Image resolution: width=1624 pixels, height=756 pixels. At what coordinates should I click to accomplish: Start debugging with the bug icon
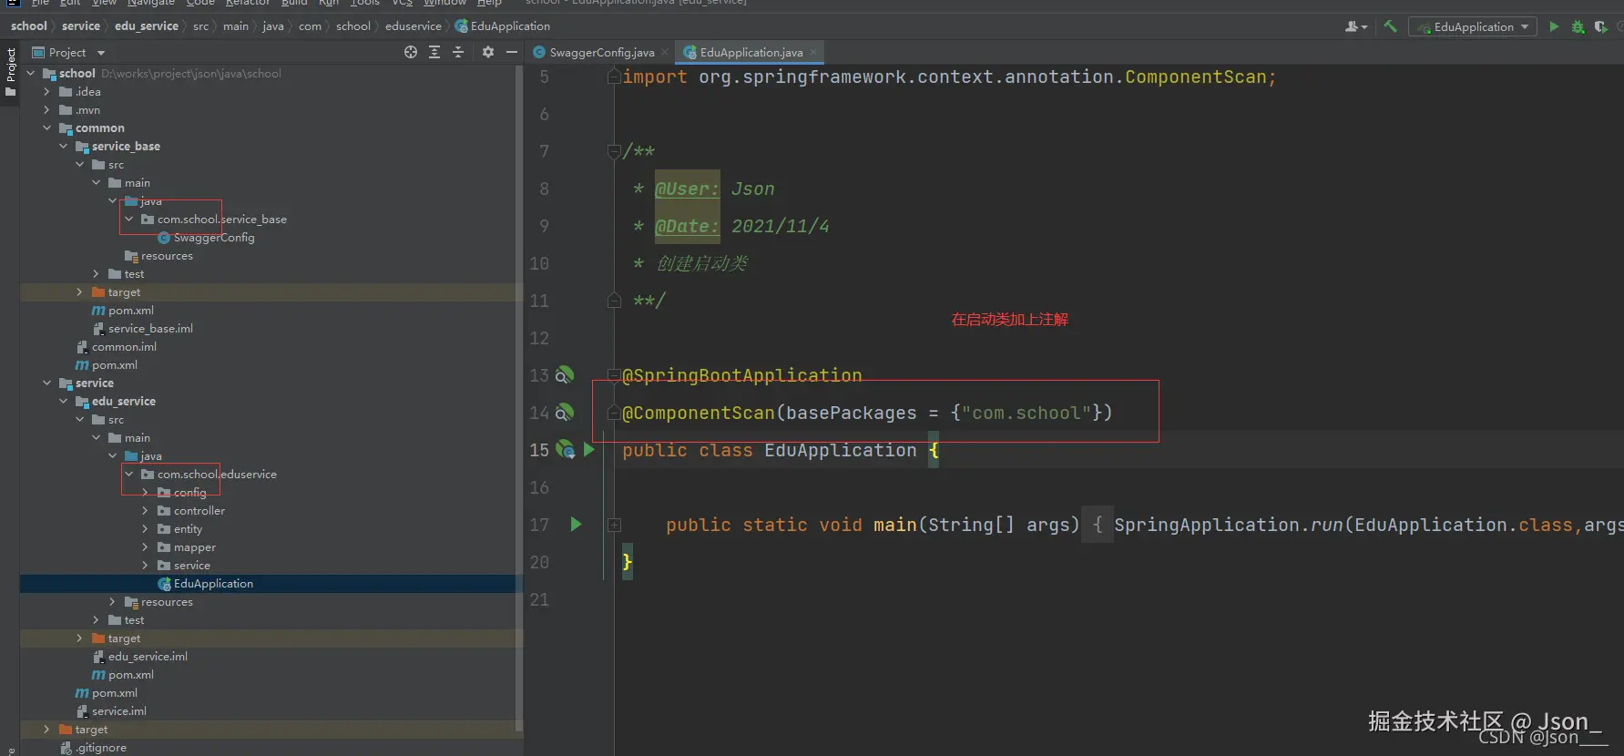[1578, 26]
